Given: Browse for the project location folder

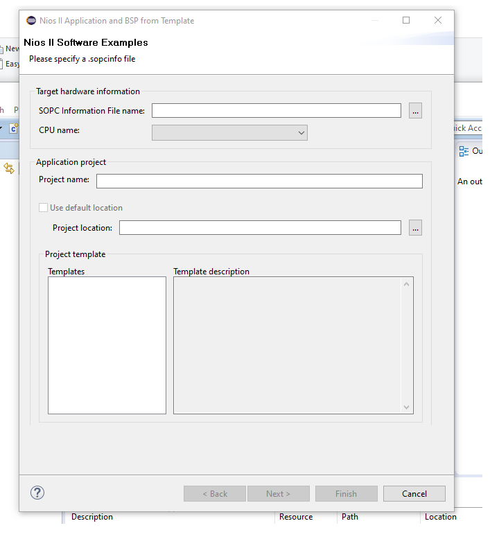Looking at the screenshot, I should click(x=415, y=228).
